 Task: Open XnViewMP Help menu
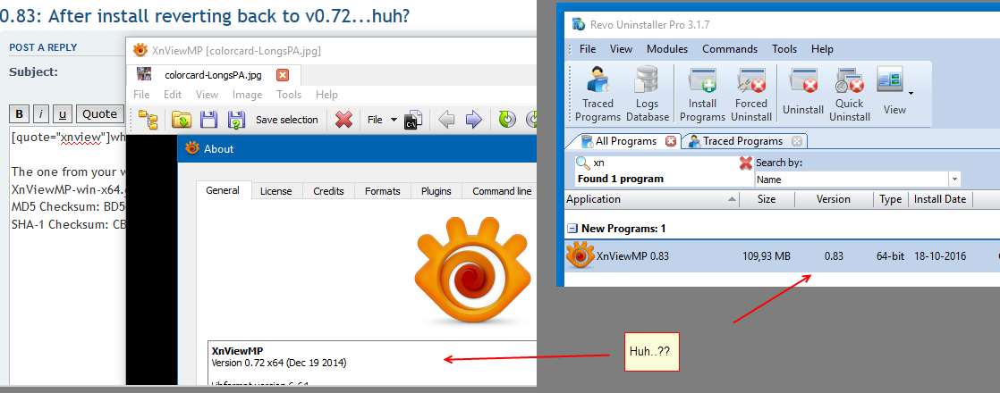tap(326, 95)
